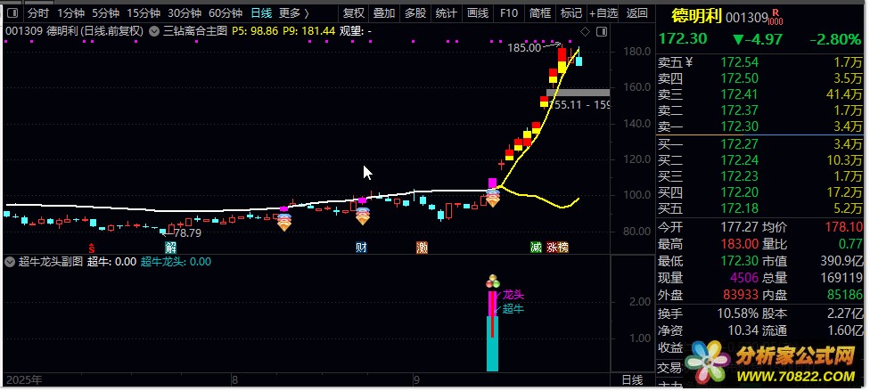This screenshot has height=391, width=870.
Task: Click the 今开 value 177.27
Action: (740, 227)
